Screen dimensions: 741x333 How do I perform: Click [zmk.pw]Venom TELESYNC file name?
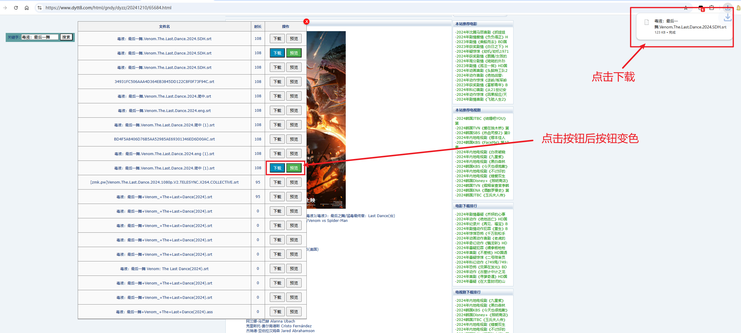tap(164, 182)
